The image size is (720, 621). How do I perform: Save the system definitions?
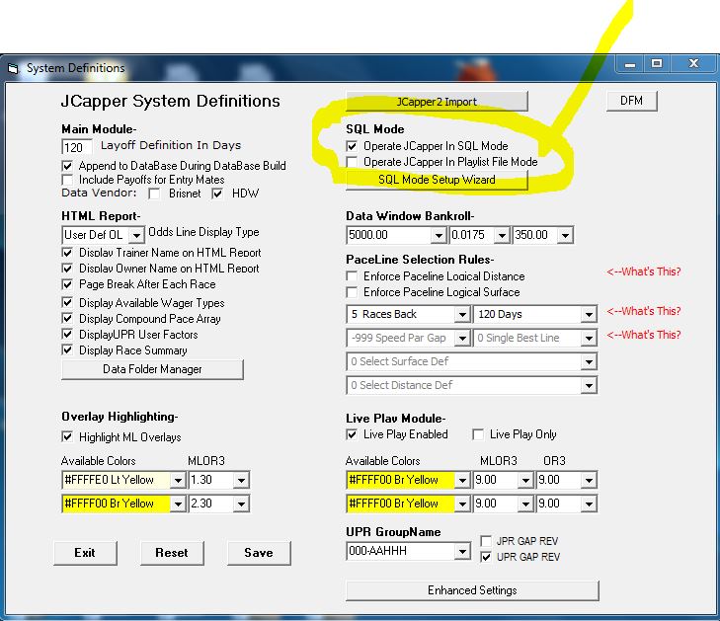(x=259, y=553)
